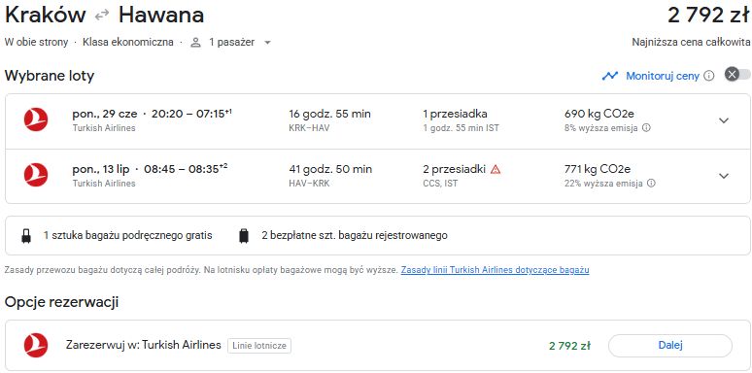
Task: Click the checked baggage suitcase icon
Action: [x=244, y=236]
